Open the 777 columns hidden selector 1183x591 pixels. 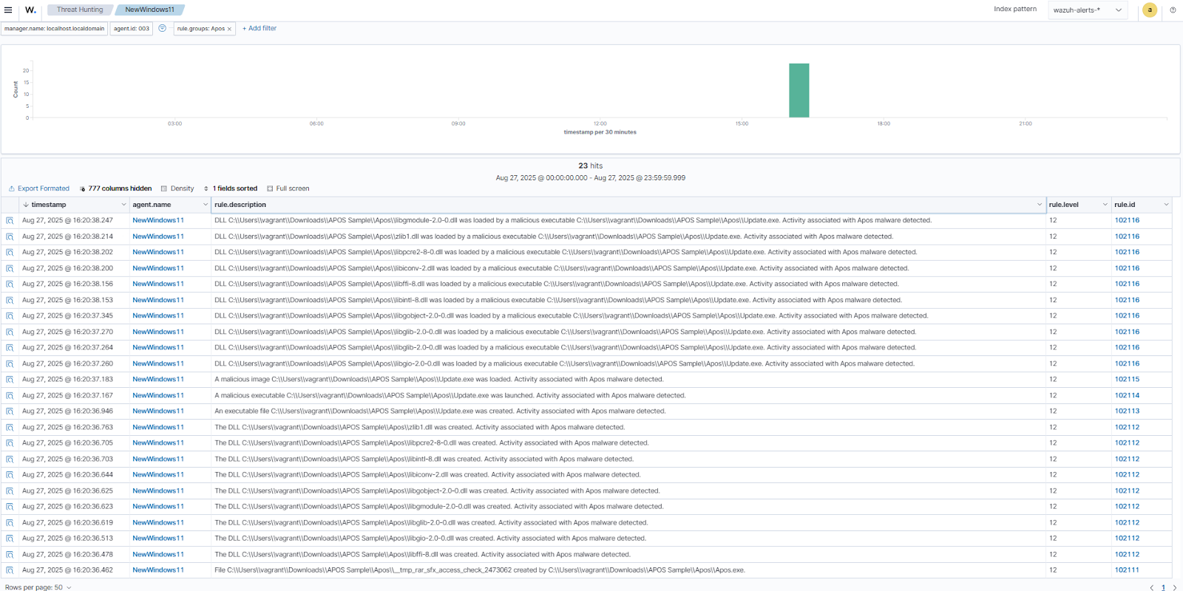tap(115, 188)
